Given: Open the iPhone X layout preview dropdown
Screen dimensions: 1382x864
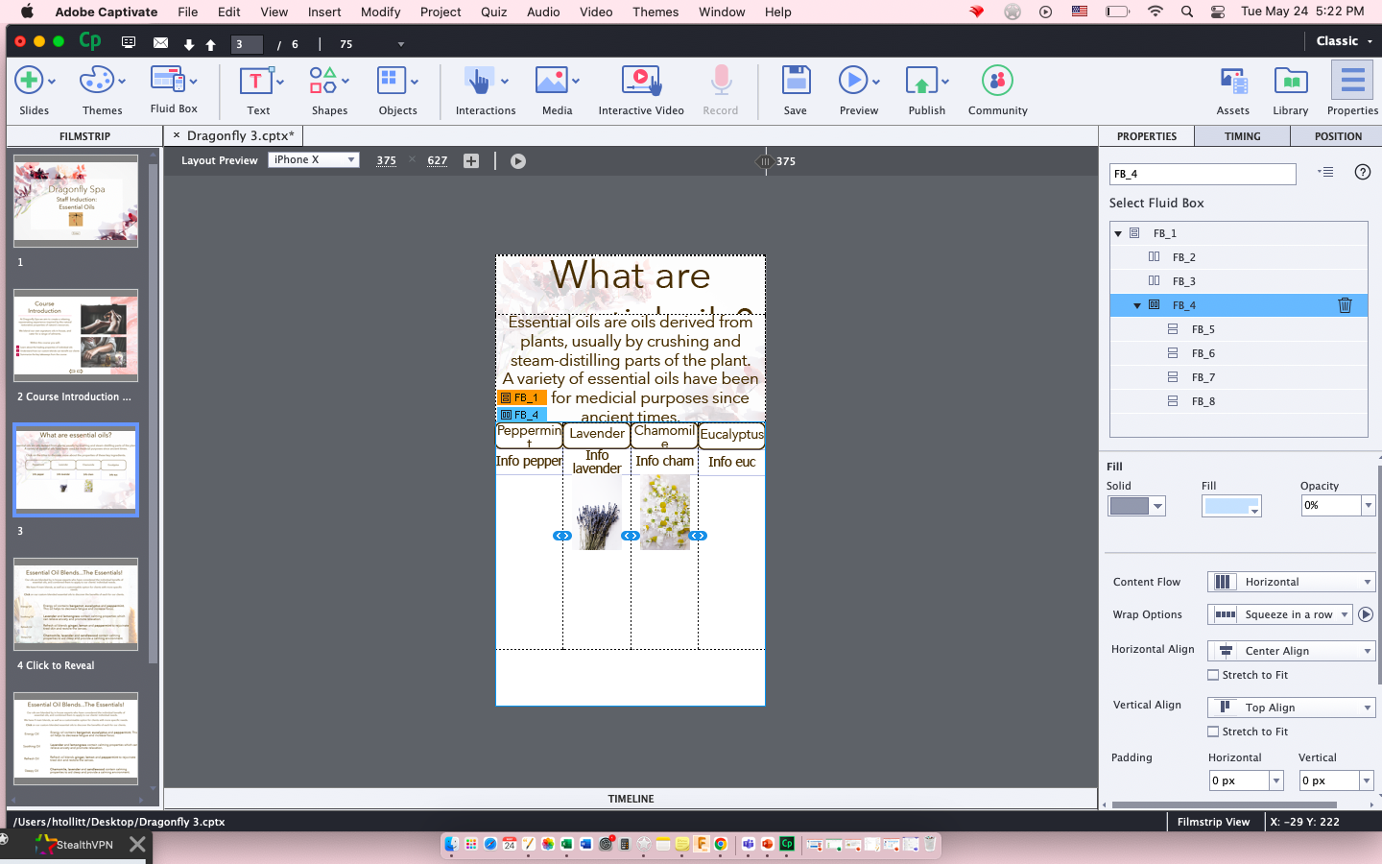Looking at the screenshot, I should pyautogui.click(x=314, y=159).
